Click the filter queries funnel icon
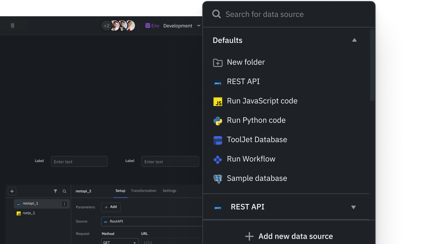 pyautogui.click(x=55, y=191)
